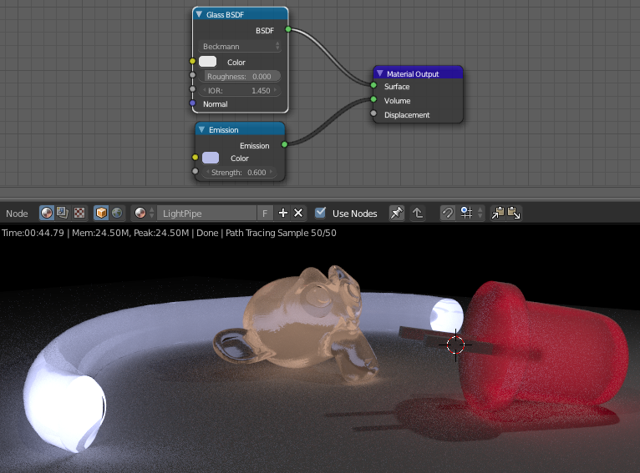The height and width of the screenshot is (473, 640).
Task: Select the Glass BSDF node header
Action: pos(241,14)
